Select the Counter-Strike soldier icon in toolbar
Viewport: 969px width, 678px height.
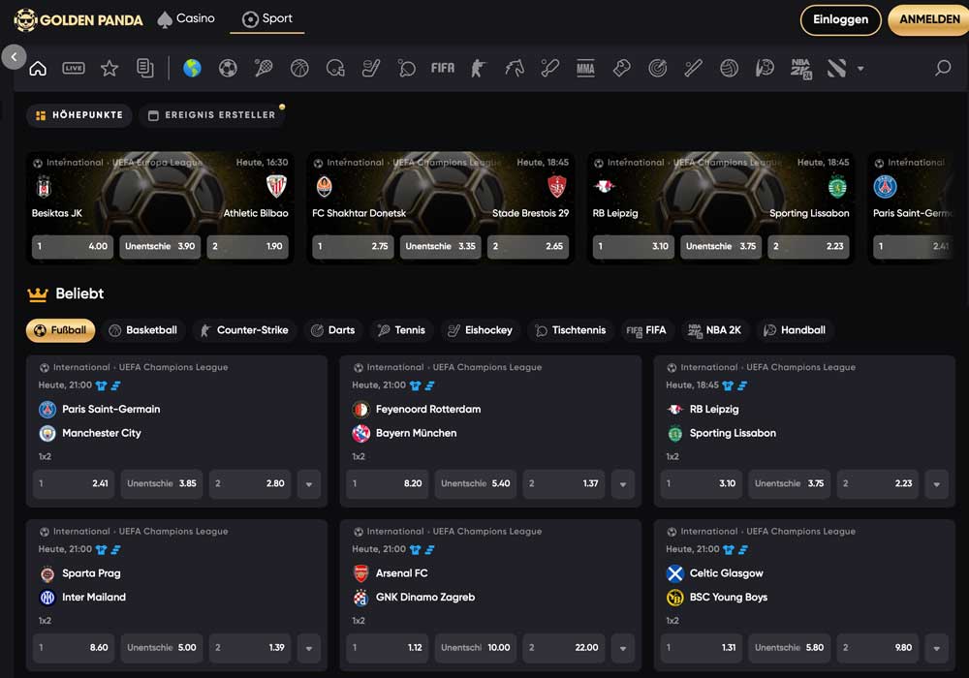coord(479,68)
